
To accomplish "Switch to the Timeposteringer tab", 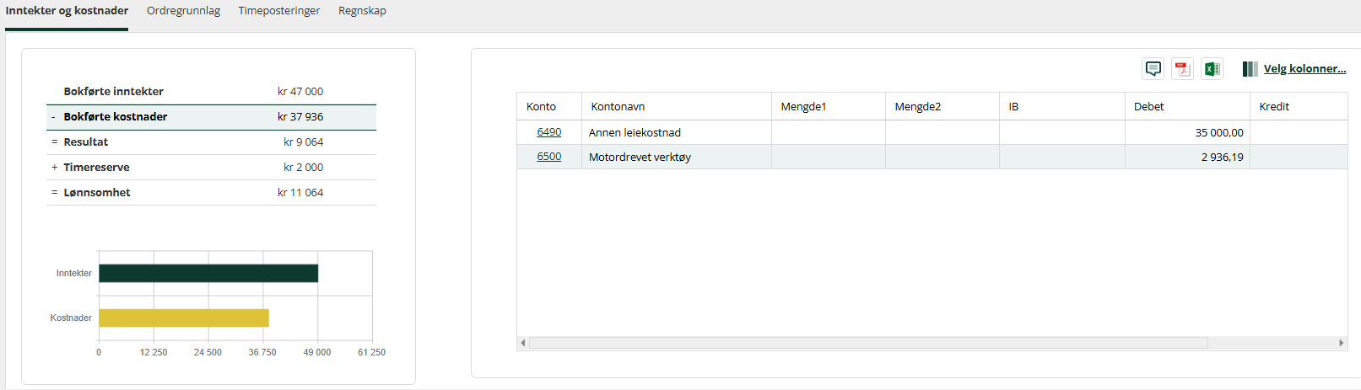I will [x=279, y=11].
